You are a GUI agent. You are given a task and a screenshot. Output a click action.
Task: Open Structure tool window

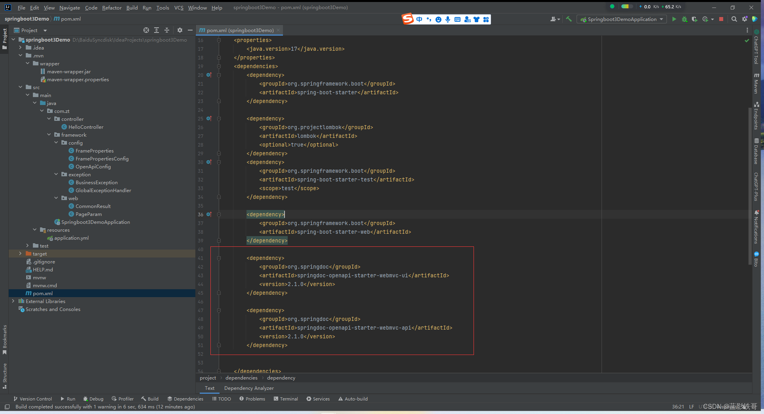[5, 376]
